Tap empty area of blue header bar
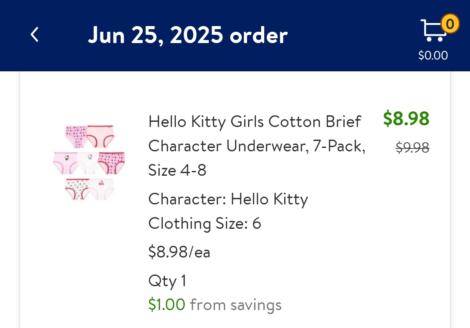 pyautogui.click(x=348, y=35)
